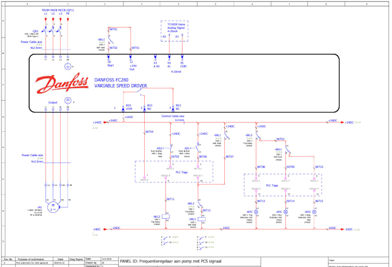This screenshot has width=392, height=267.
Task: Click the -6K1.2 trip relay coil symbol
Action: pos(166,216)
